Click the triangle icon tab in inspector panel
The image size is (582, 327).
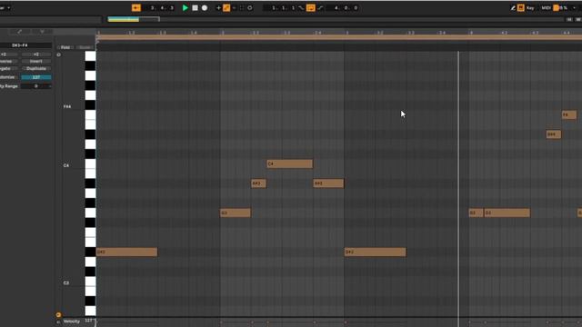(42, 32)
